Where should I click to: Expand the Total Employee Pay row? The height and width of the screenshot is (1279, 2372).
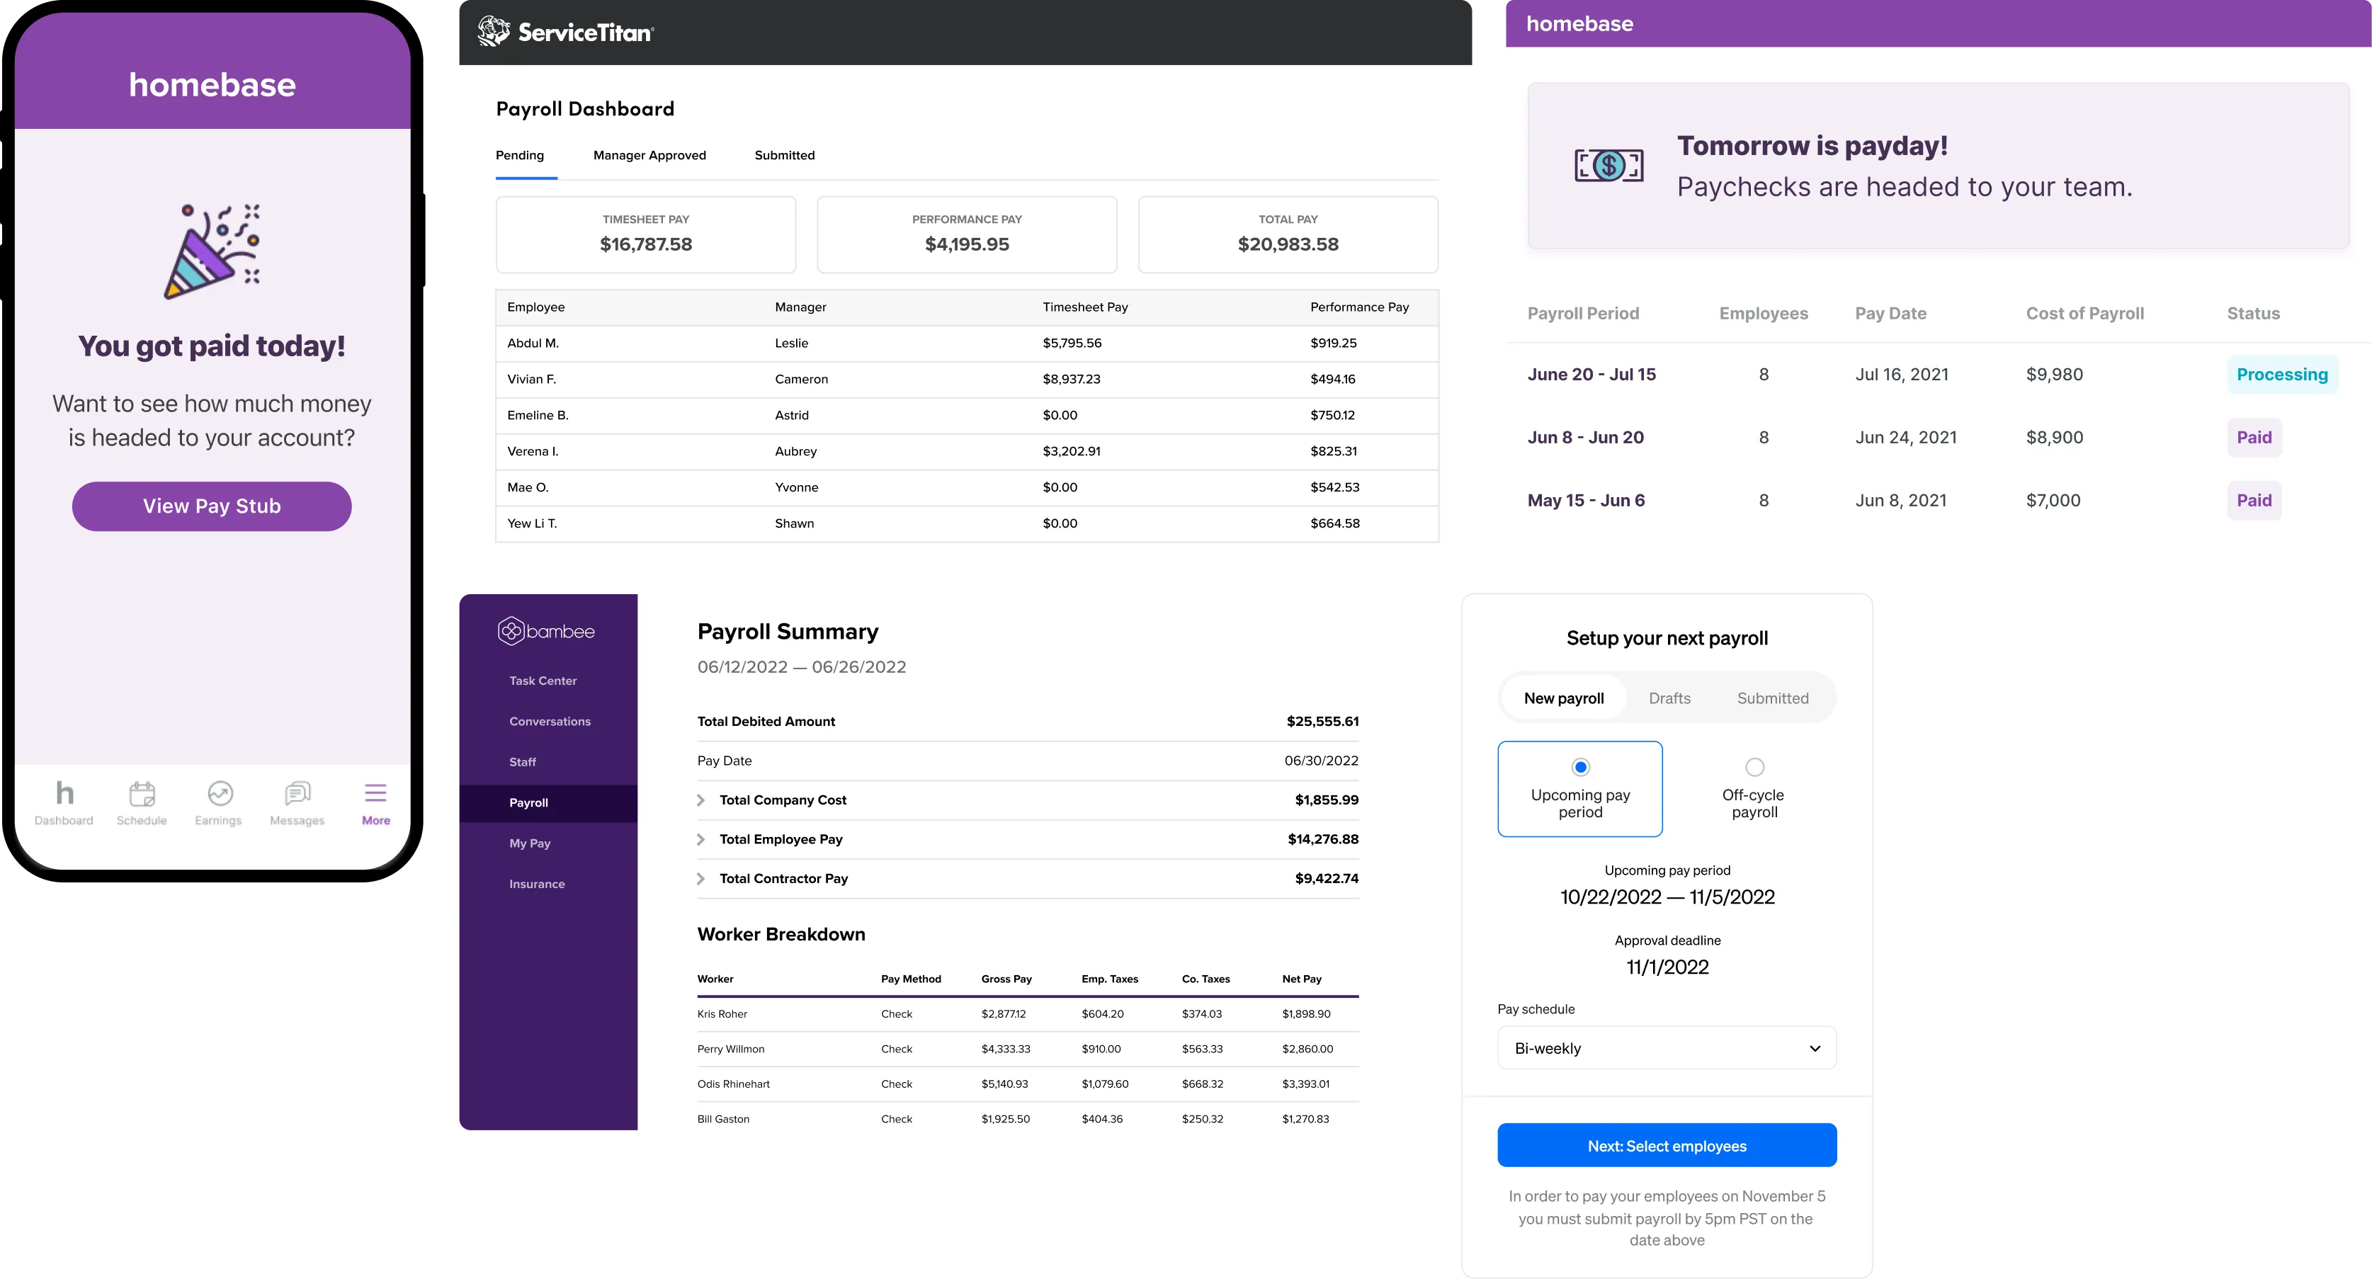point(702,840)
